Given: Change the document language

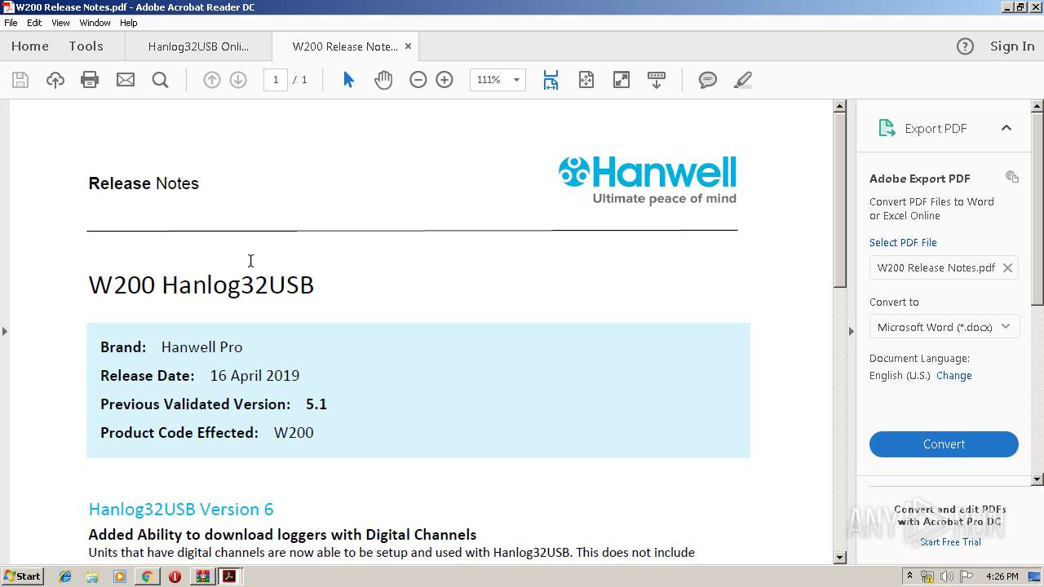Looking at the screenshot, I should click(x=954, y=376).
